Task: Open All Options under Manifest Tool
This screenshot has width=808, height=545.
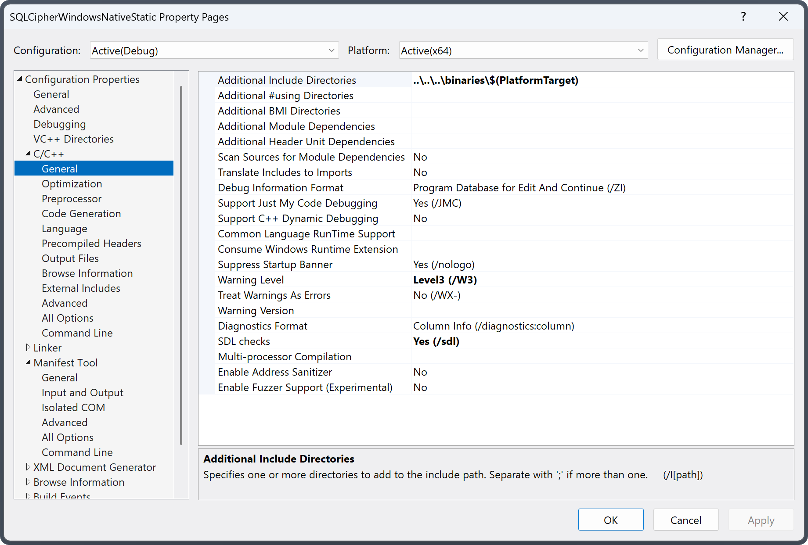Action: coord(68,437)
